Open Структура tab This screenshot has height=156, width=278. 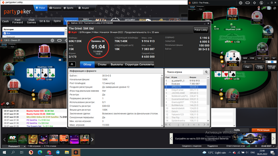click(x=131, y=65)
